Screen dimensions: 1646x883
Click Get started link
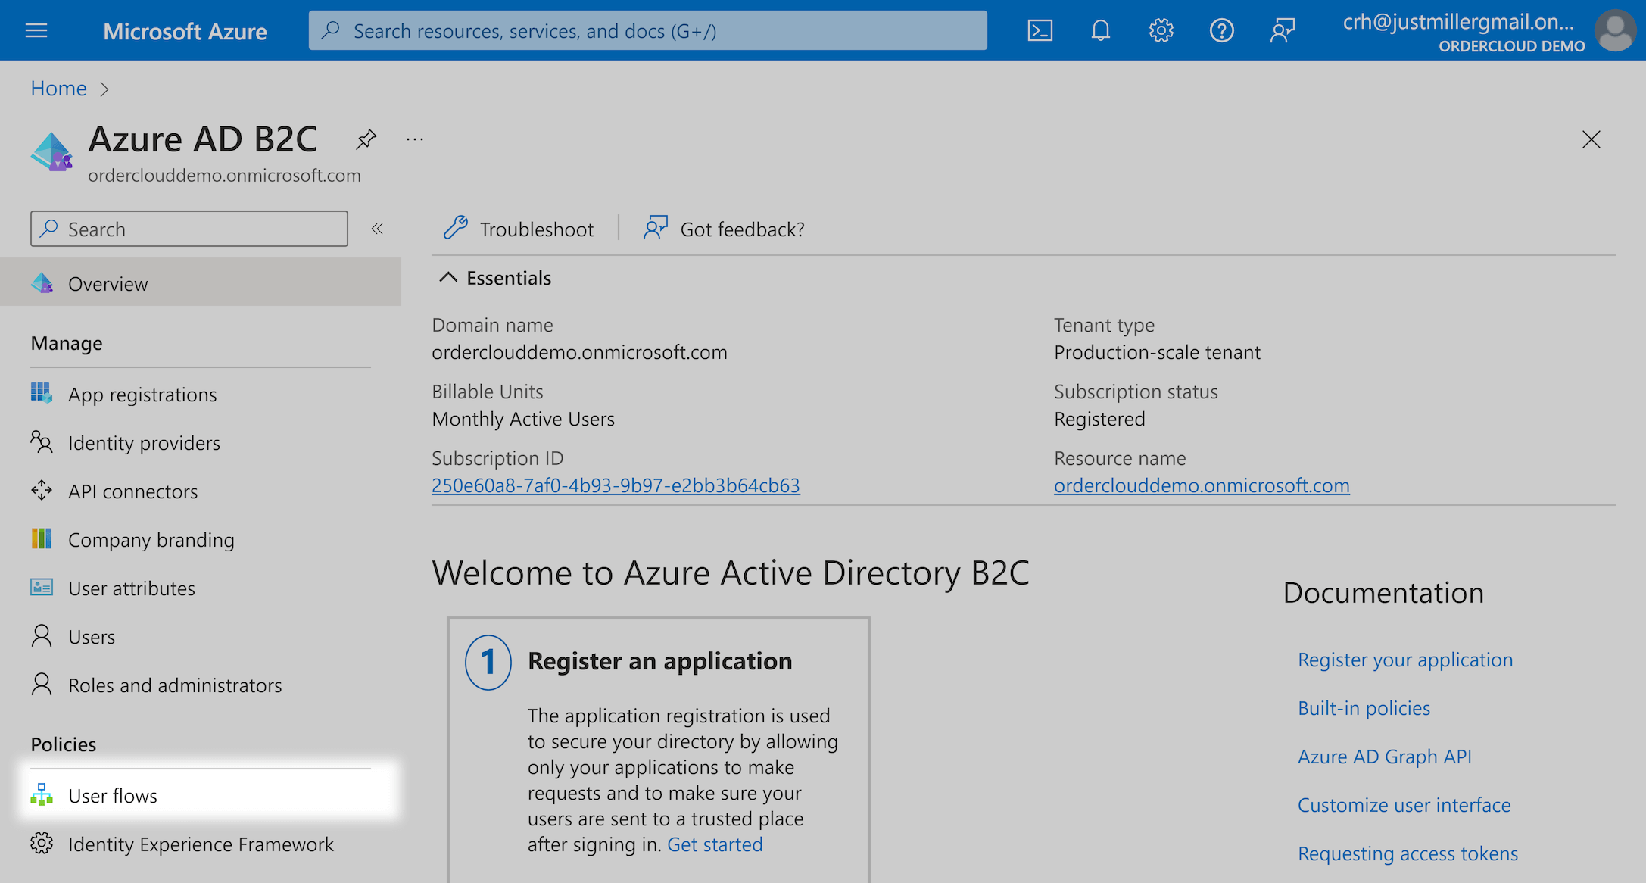715,844
